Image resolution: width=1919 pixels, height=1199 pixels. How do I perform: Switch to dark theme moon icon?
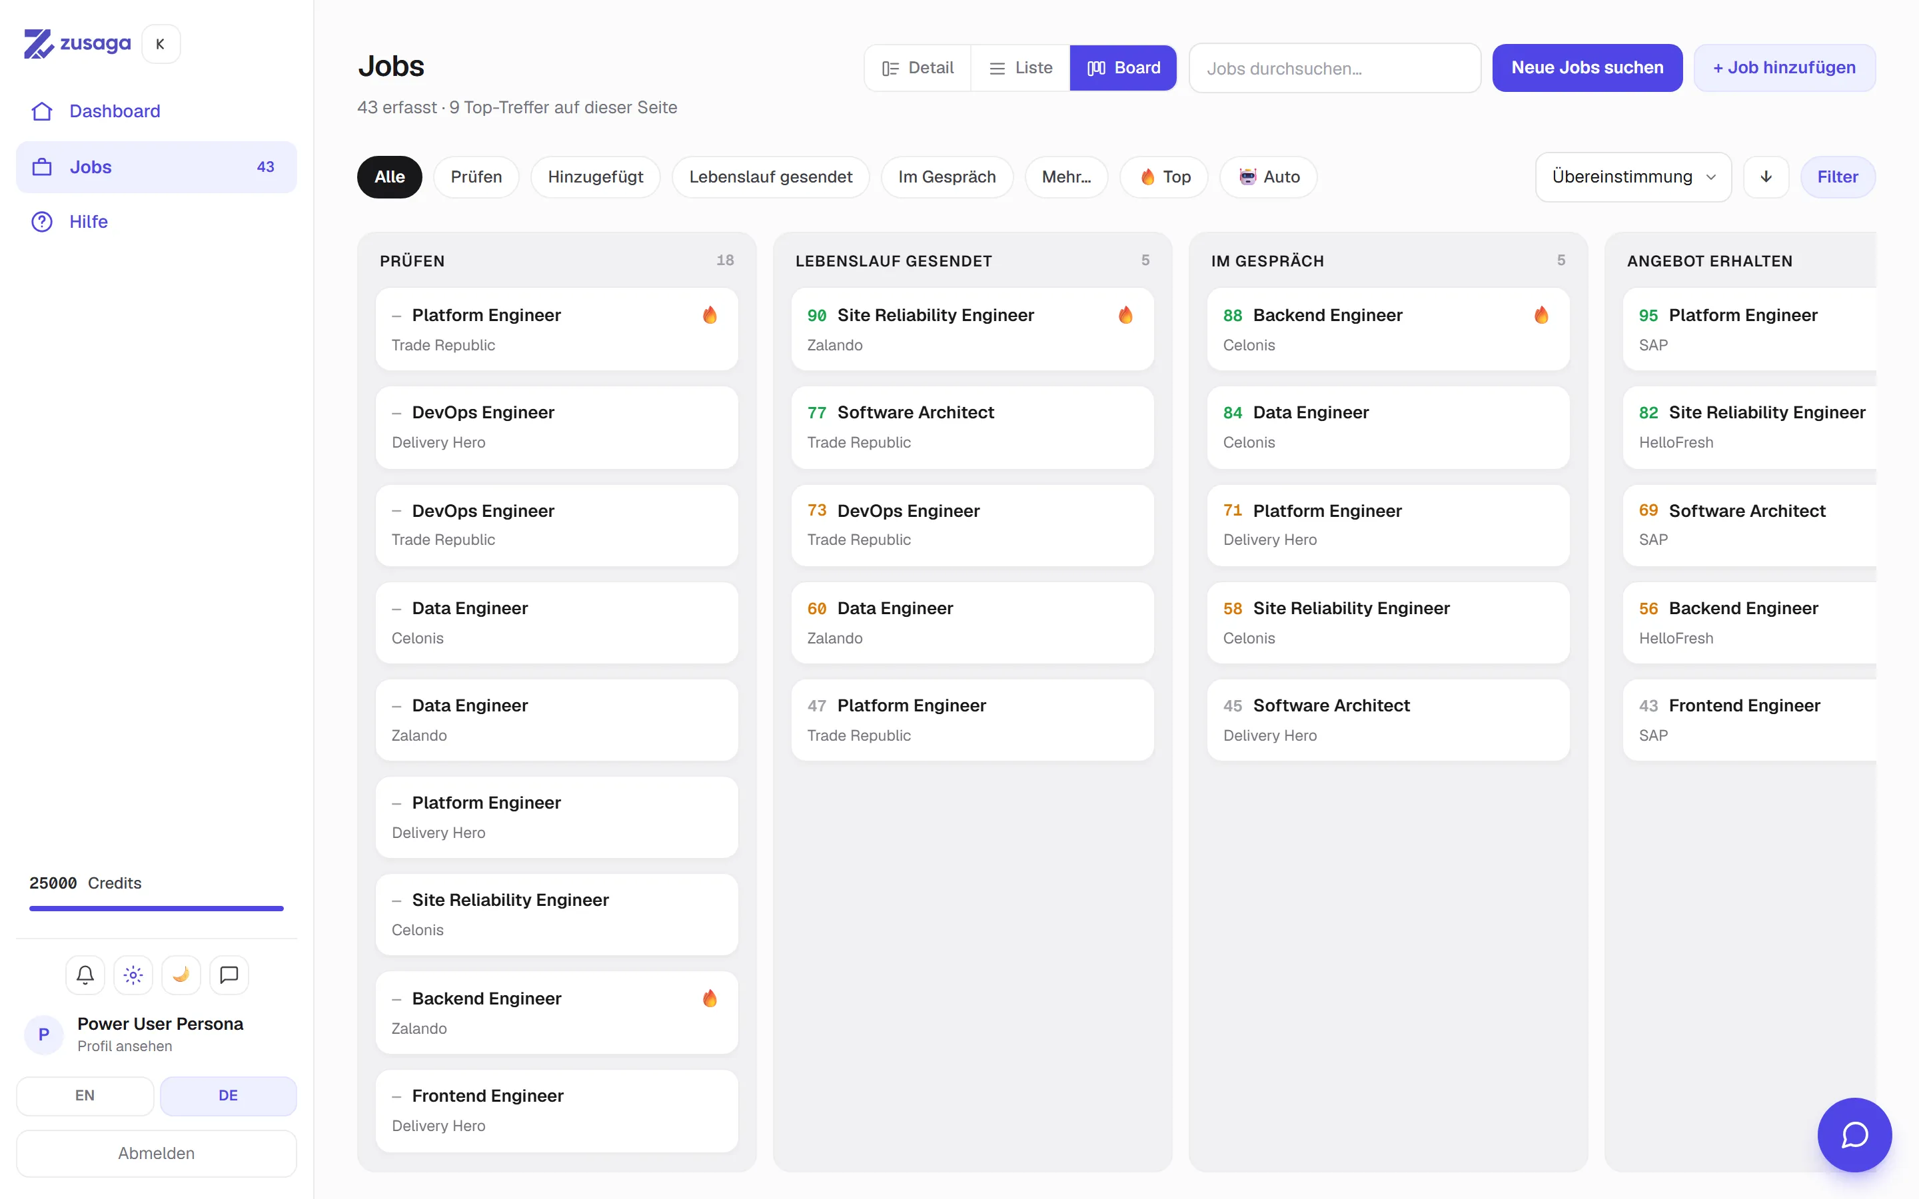coord(181,975)
